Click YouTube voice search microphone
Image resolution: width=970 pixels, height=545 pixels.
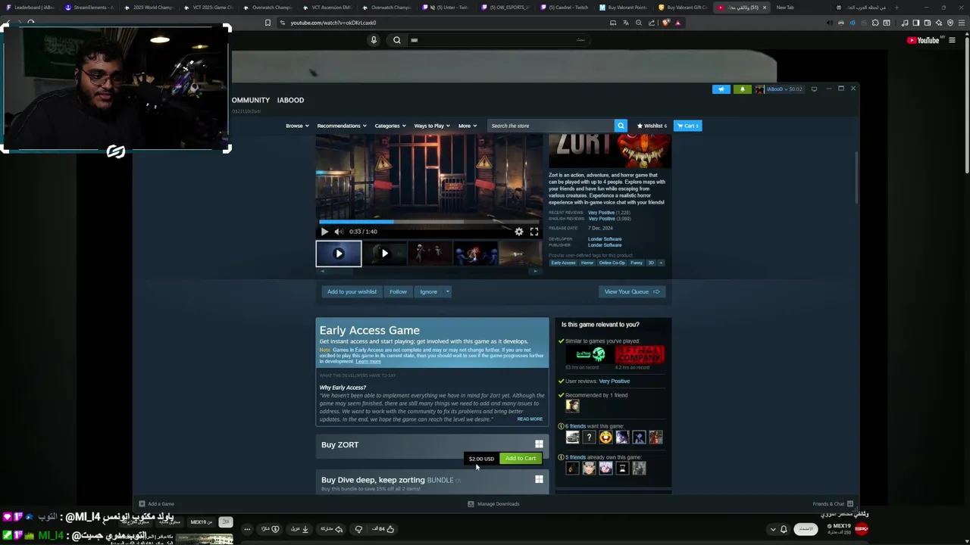(374, 40)
